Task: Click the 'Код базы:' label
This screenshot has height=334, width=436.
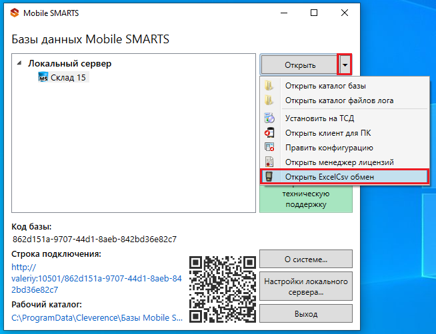Action: pos(31,227)
